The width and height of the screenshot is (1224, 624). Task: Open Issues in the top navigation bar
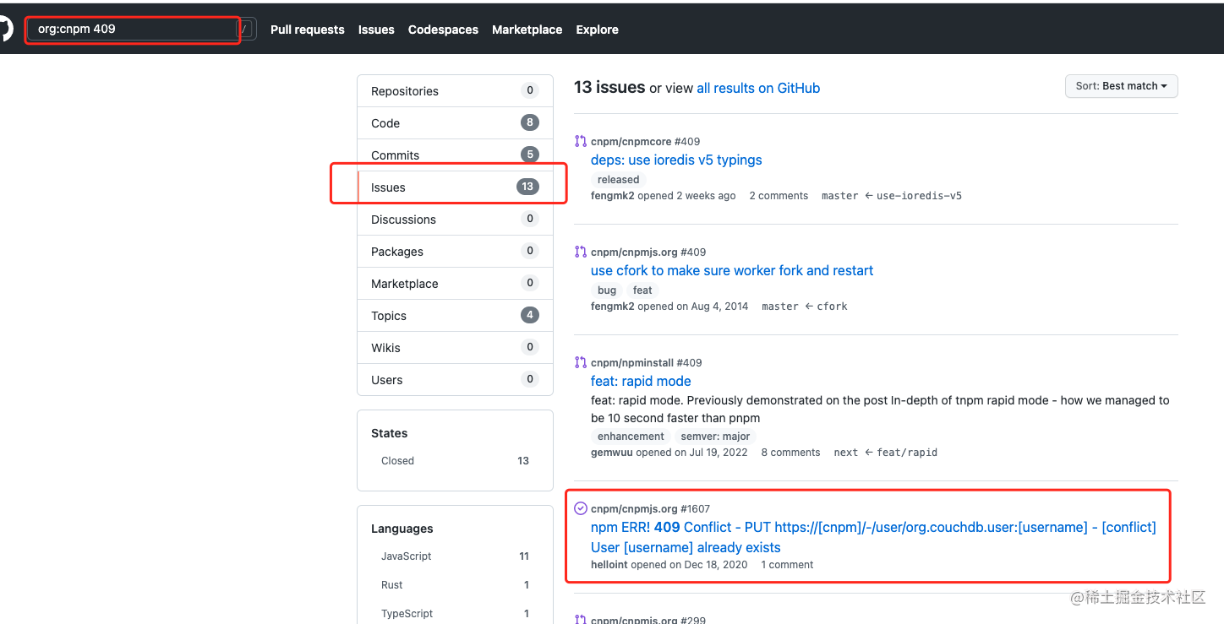tap(376, 30)
